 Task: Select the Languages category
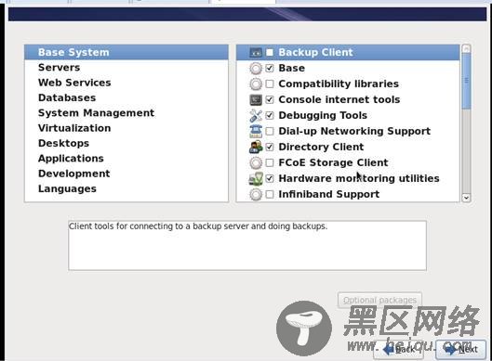[126, 188]
